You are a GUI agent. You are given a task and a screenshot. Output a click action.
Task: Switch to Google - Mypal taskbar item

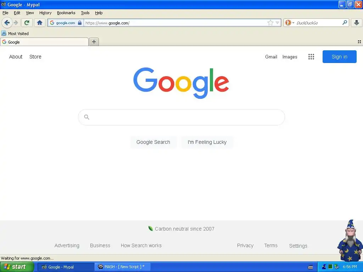click(66, 267)
